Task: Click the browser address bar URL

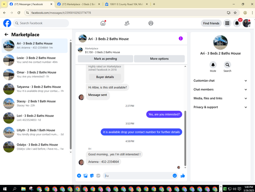Action: coord(61,13)
